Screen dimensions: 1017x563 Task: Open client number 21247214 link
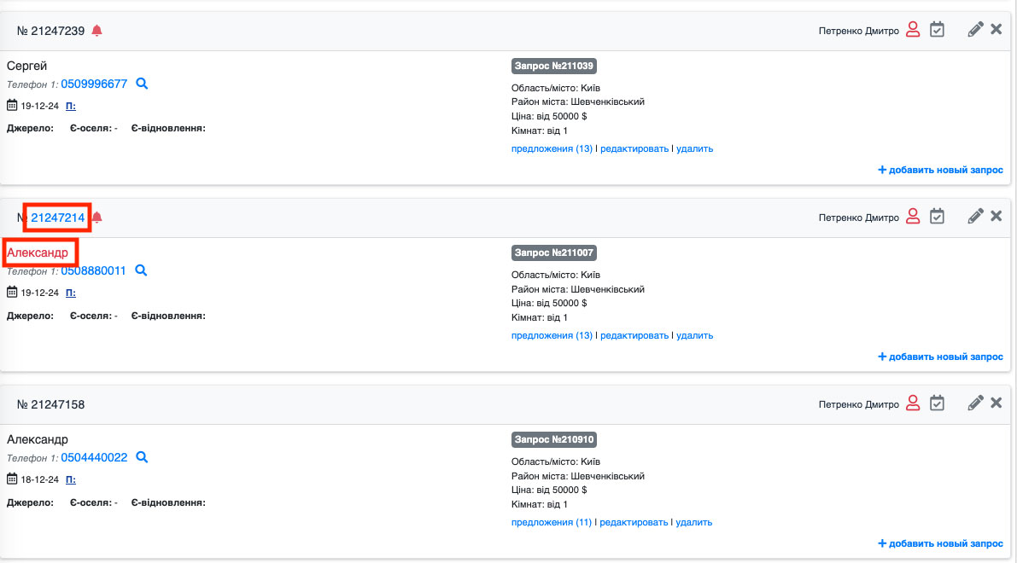[x=58, y=218]
